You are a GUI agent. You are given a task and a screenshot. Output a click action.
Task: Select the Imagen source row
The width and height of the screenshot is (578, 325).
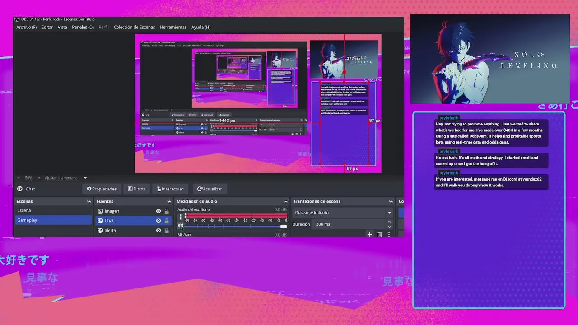tap(133, 211)
